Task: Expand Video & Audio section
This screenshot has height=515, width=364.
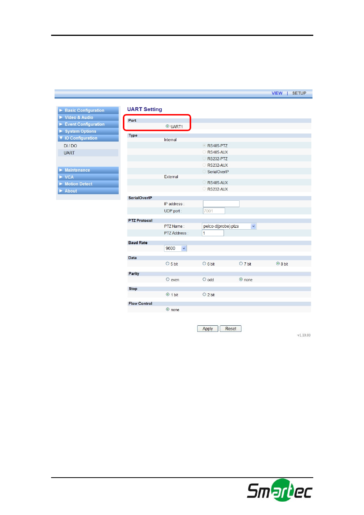Action: (88, 117)
